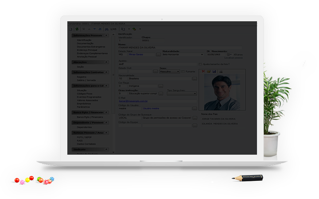Viewport: 319px width, 199px height.
Task: Open Código do Usuário lookup ellipsis button
Action: click(x=195, y=109)
